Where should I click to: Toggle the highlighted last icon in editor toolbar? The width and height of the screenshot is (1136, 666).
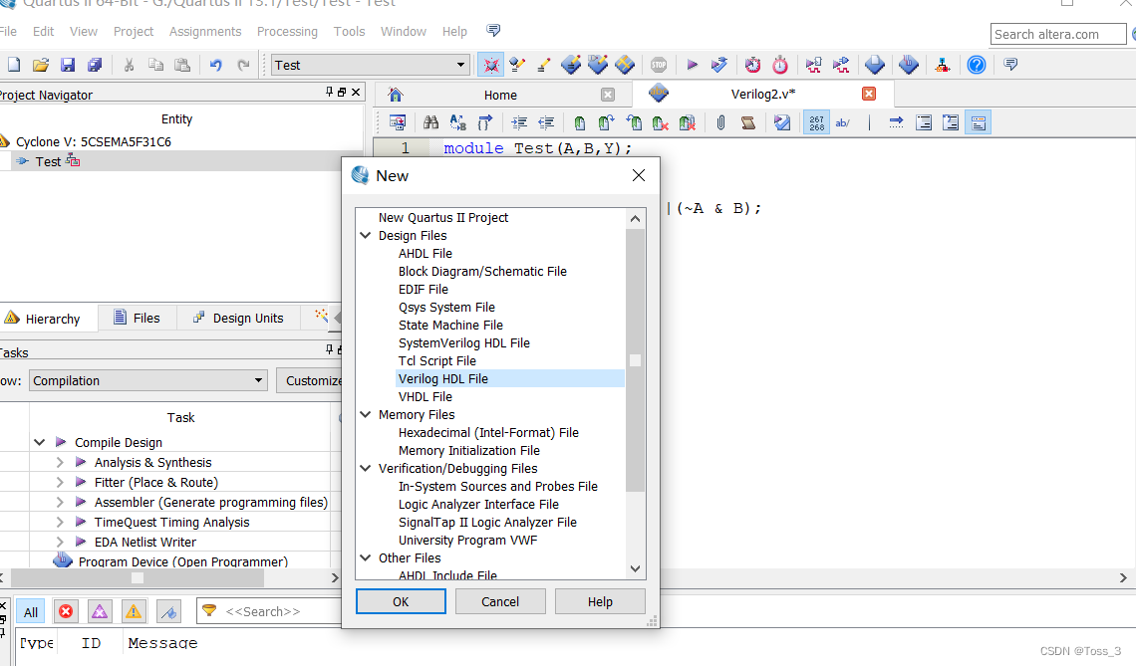point(979,122)
